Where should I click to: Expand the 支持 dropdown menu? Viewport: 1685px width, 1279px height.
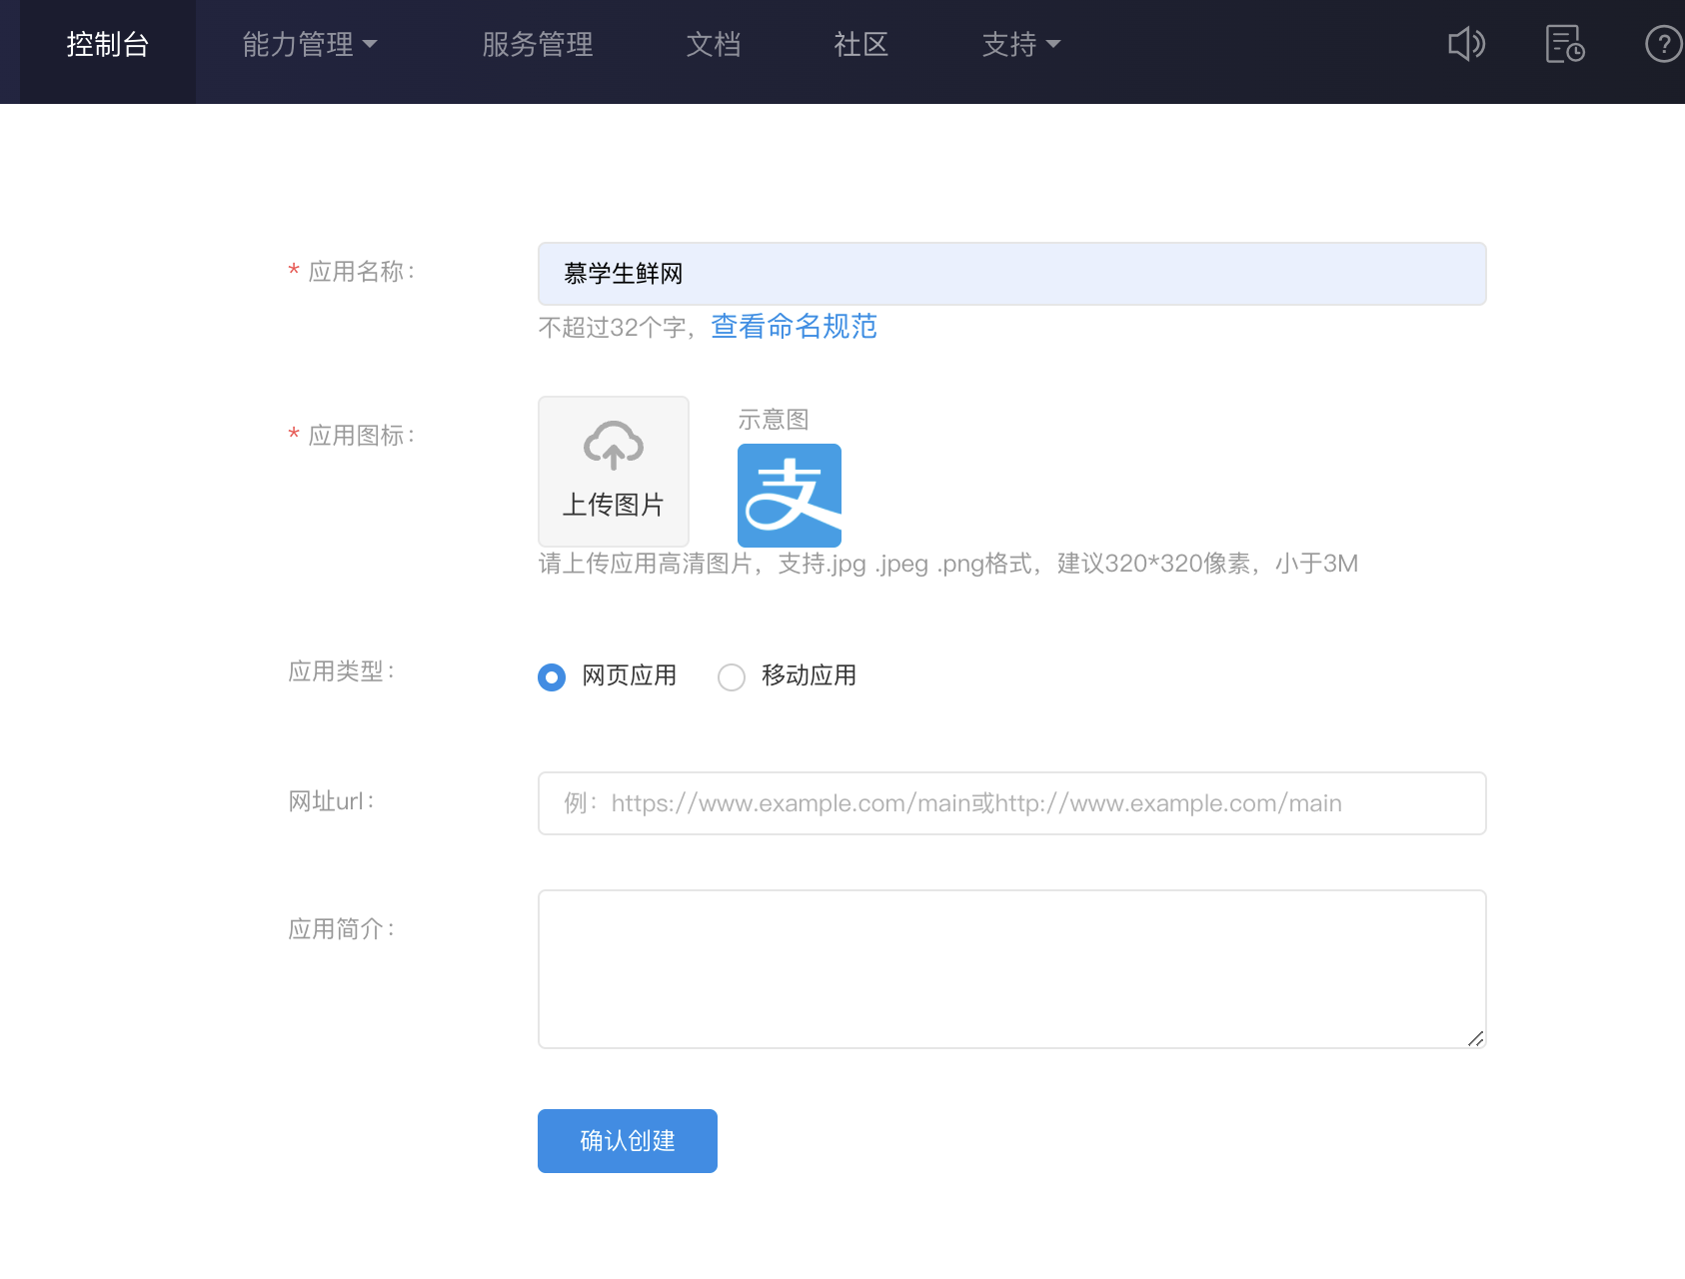[x=1021, y=44]
